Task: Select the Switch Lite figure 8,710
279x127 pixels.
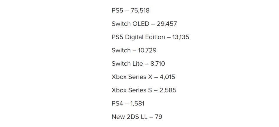Action: pyautogui.click(x=158, y=64)
